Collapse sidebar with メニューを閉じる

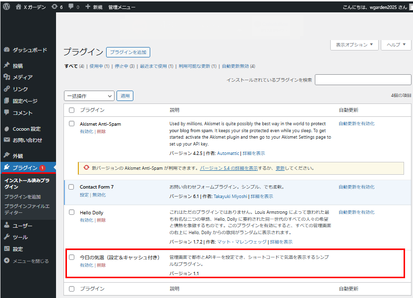[x=30, y=261]
